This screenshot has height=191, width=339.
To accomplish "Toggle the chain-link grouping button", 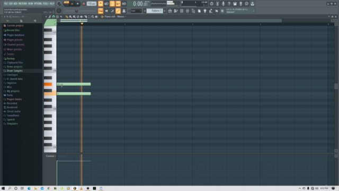I will point(118,11).
